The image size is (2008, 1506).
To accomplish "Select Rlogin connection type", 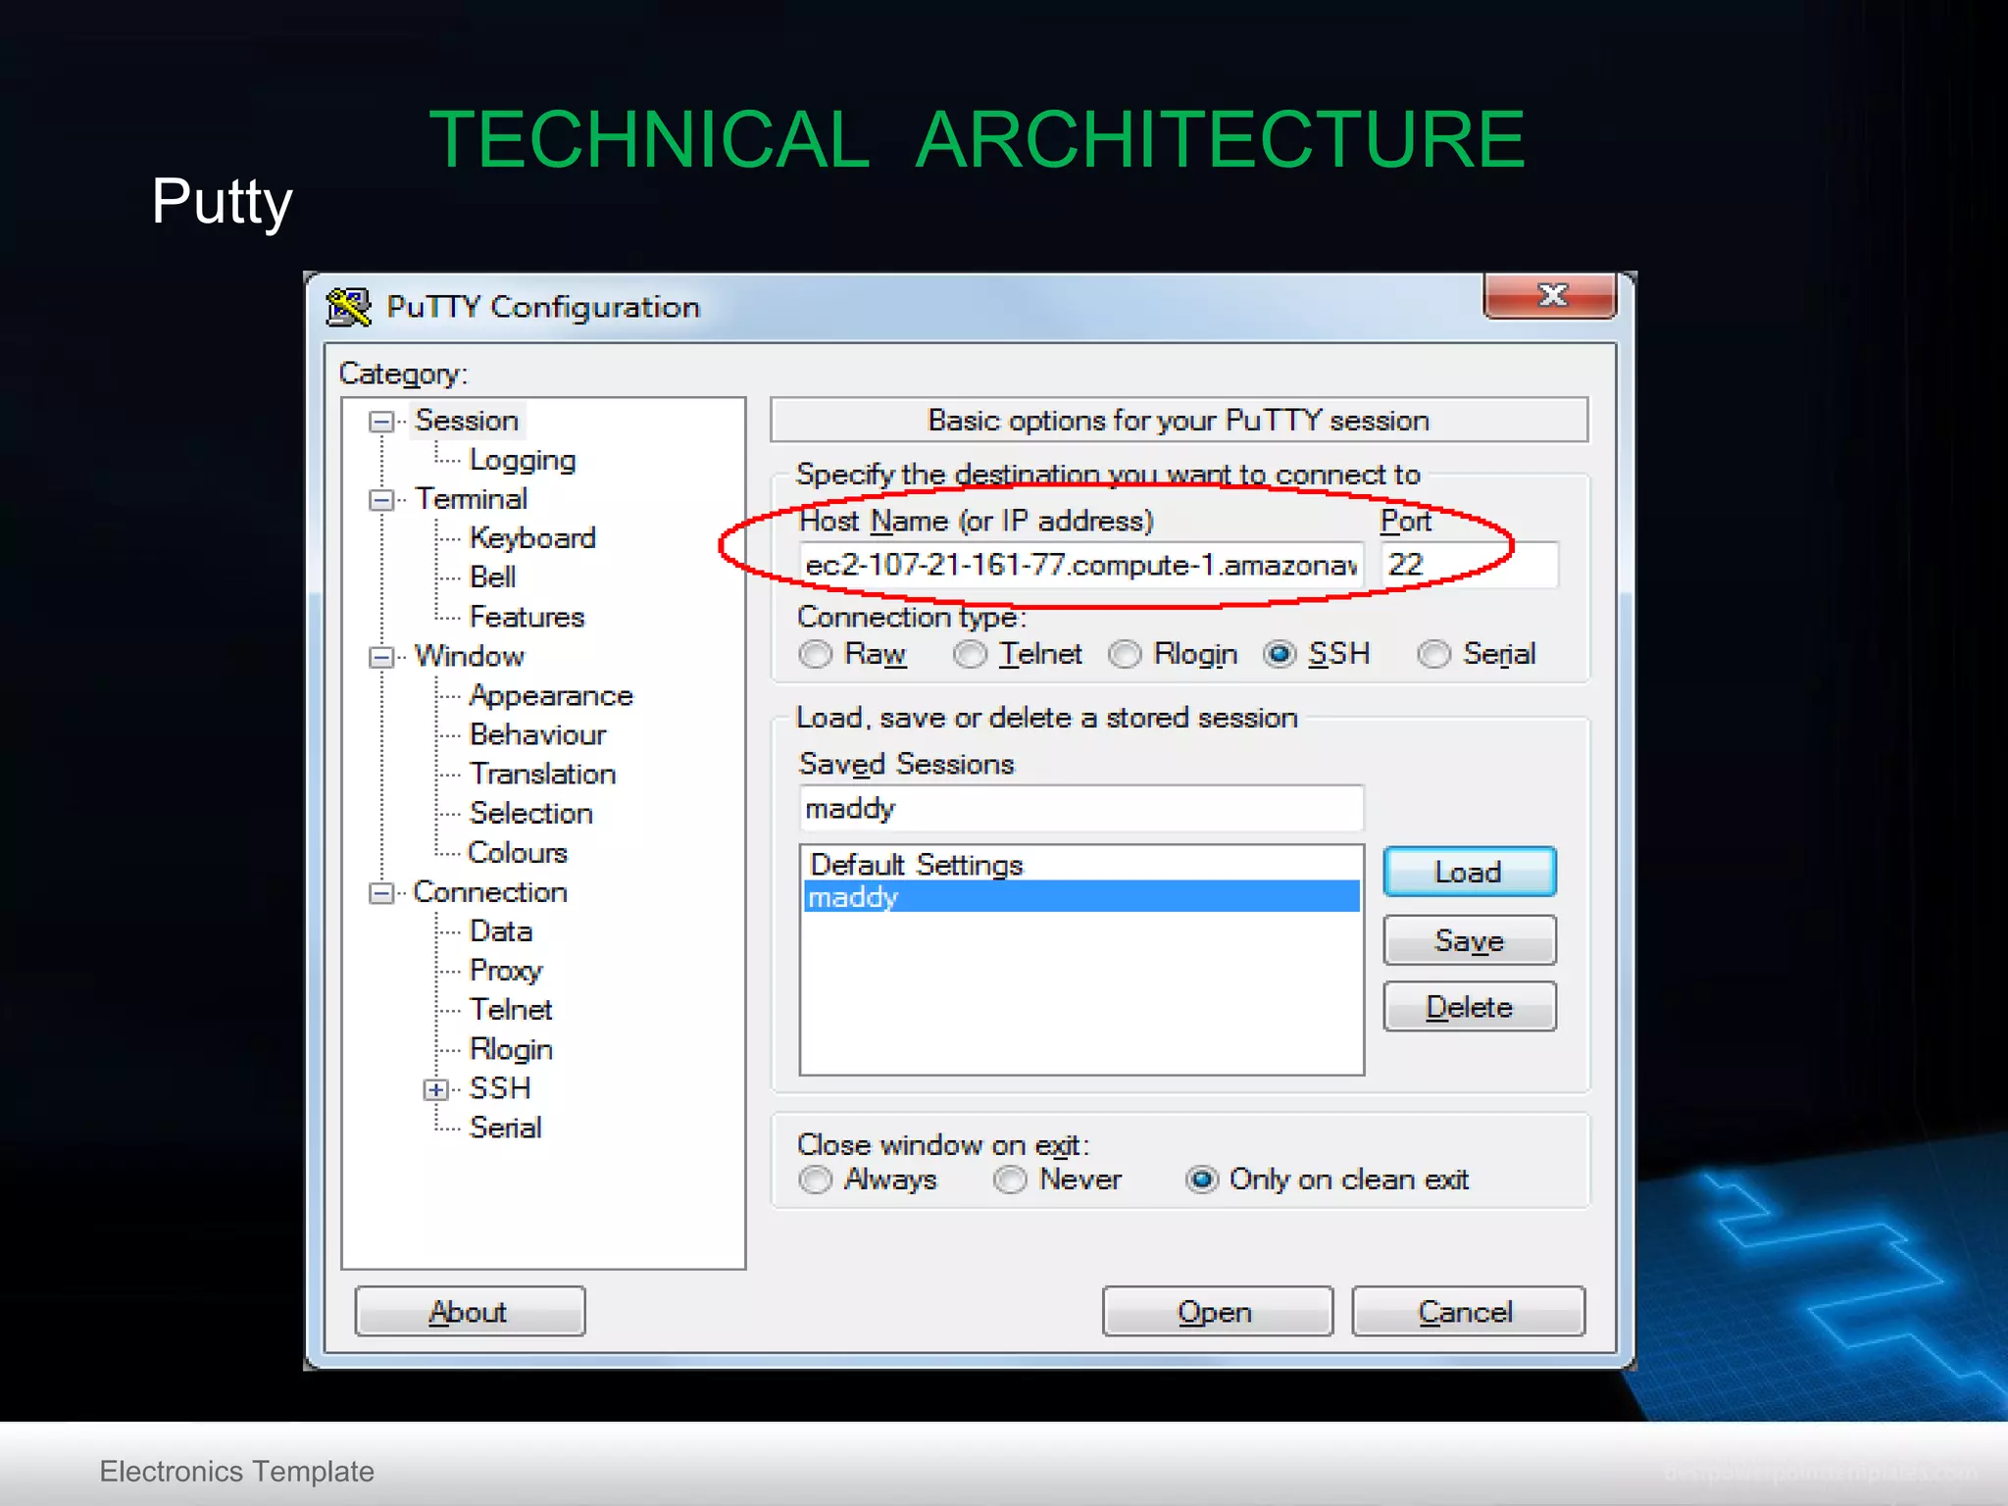I will pyautogui.click(x=1125, y=654).
